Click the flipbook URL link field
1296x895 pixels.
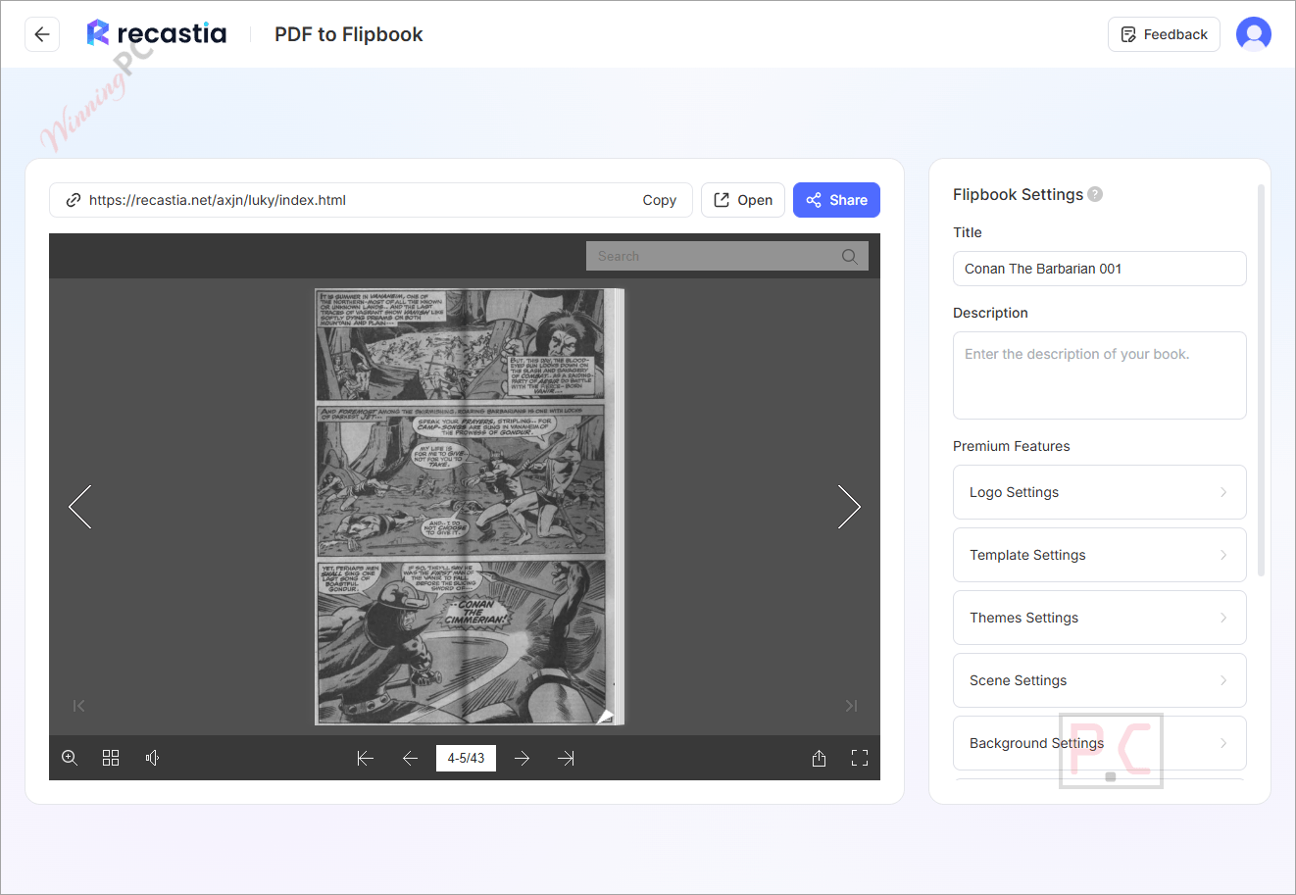(x=371, y=200)
